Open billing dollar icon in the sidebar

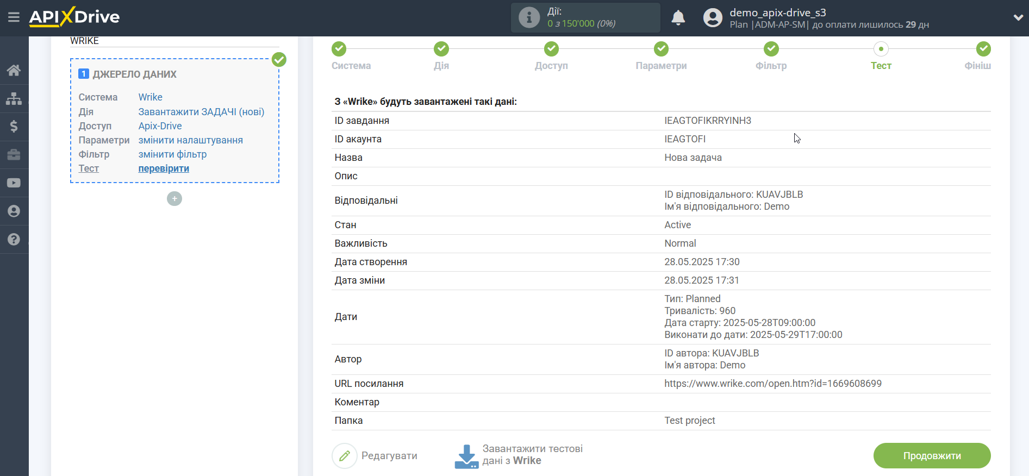coord(14,127)
